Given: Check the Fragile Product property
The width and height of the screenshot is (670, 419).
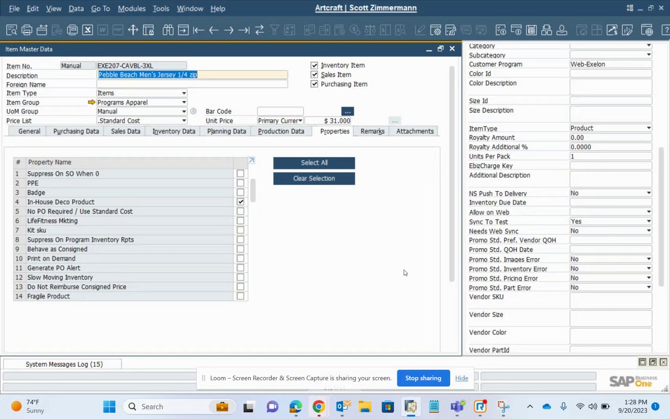Looking at the screenshot, I should (240, 296).
